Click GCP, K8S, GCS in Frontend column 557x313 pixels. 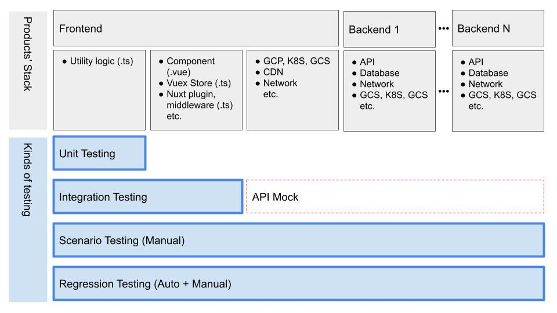click(x=296, y=61)
